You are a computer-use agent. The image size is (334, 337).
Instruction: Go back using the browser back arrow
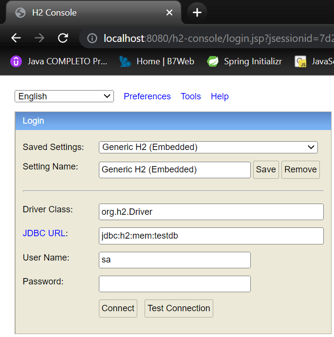(x=16, y=38)
